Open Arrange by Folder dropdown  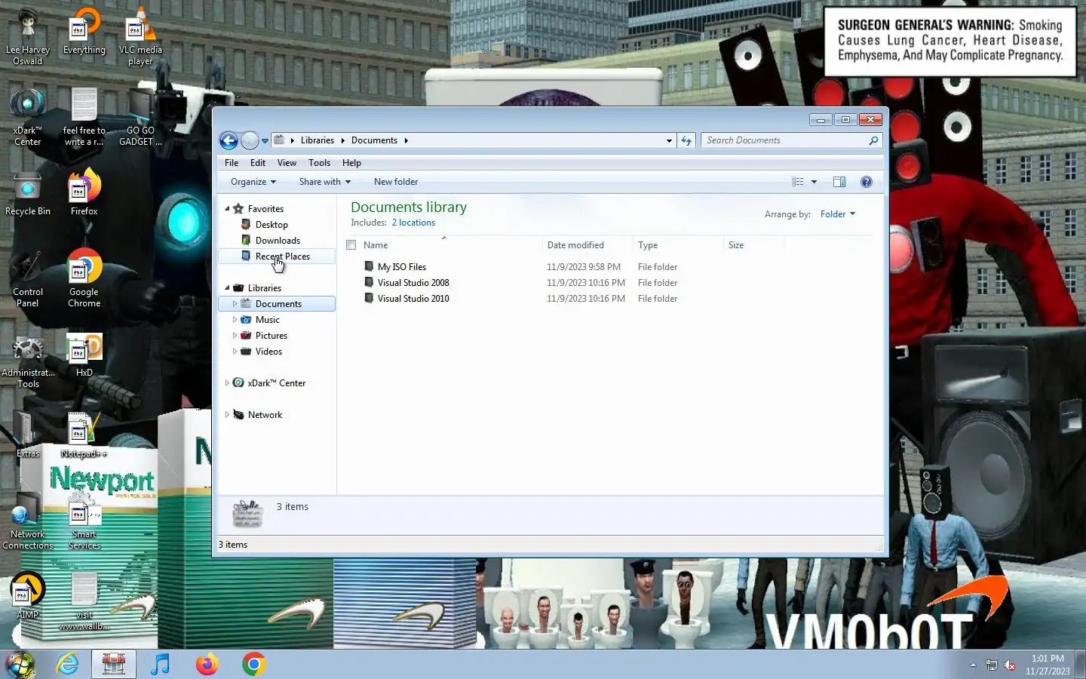pyautogui.click(x=838, y=214)
